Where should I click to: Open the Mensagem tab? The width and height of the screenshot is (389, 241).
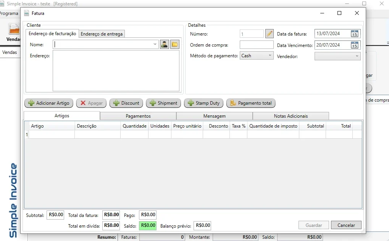215,116
